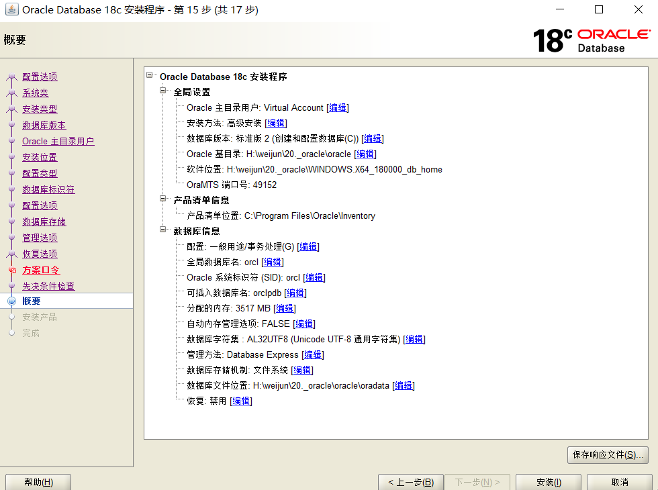Click the 恢复选项 step arrow icon

pyautogui.click(x=12, y=254)
